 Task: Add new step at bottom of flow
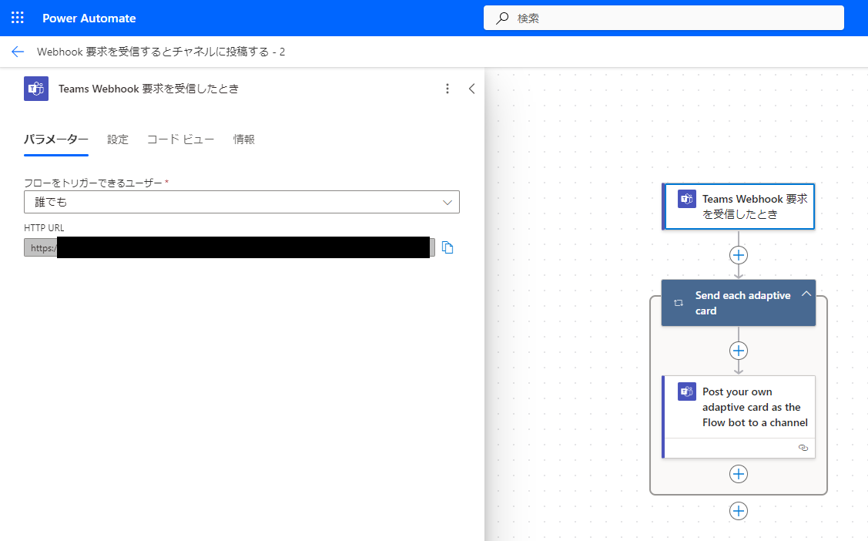[739, 511]
